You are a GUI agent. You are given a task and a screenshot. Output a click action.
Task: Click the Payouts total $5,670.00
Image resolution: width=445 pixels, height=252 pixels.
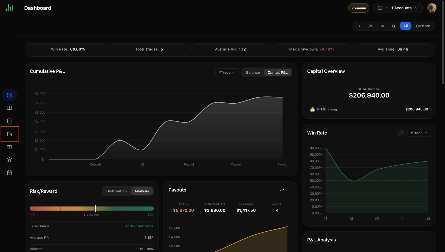point(183,210)
